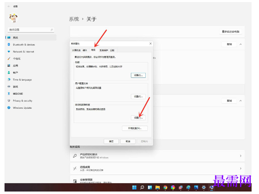Click the magnifier icon in the search box
The height and width of the screenshot is (194, 259).
(x=52, y=30)
